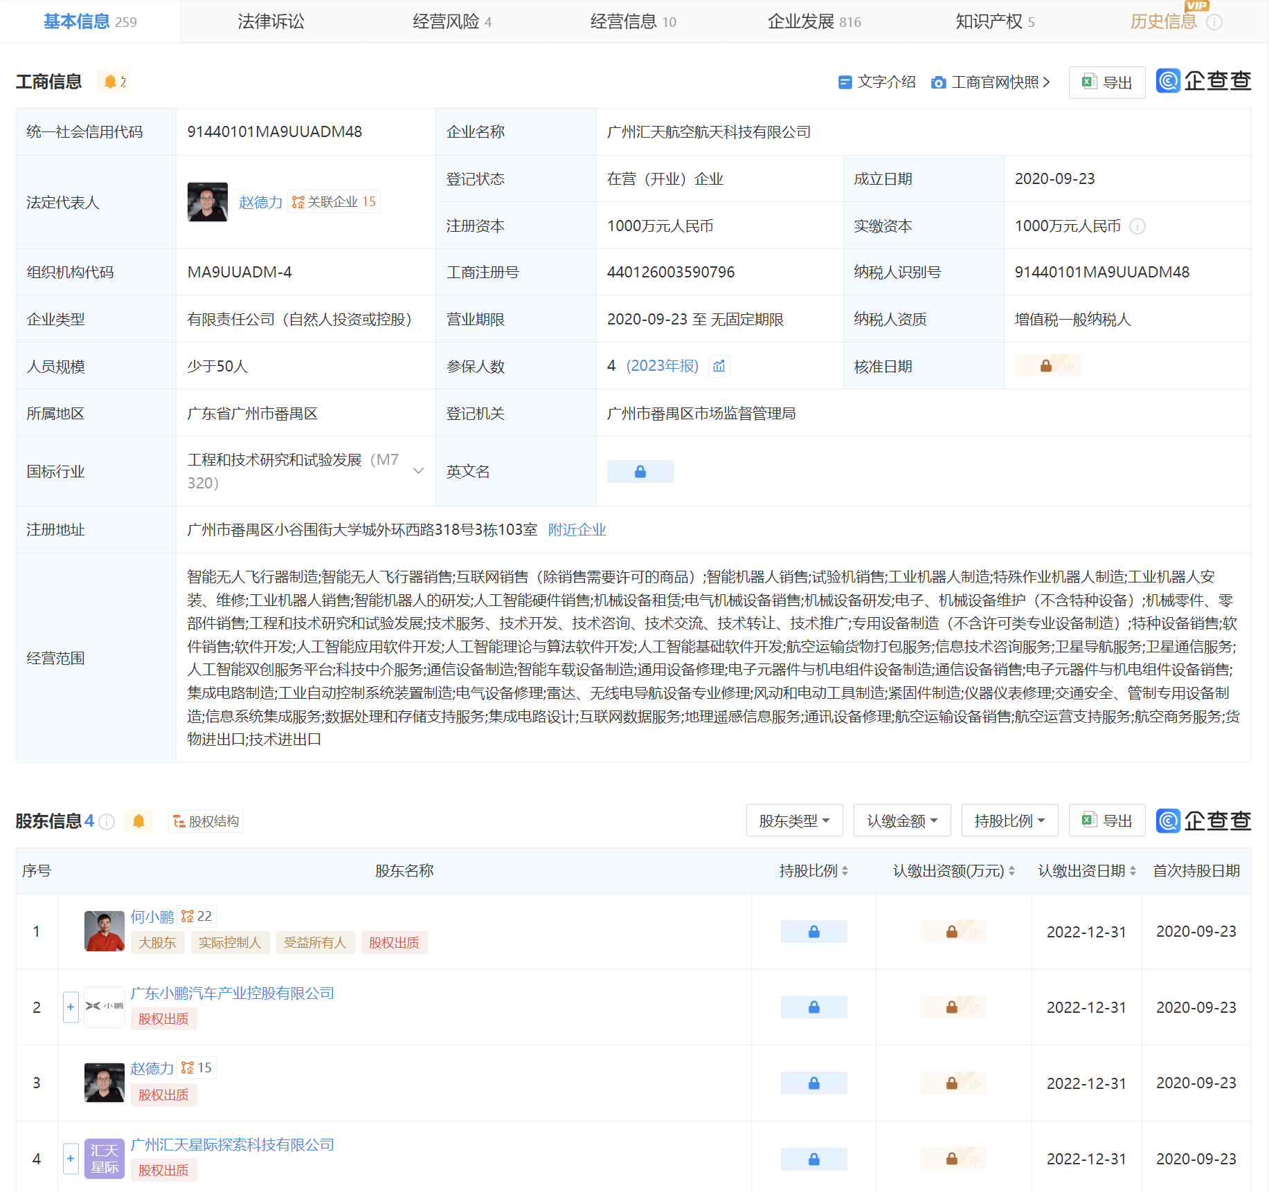Open the 参保人数 trend chart icon

(x=719, y=366)
